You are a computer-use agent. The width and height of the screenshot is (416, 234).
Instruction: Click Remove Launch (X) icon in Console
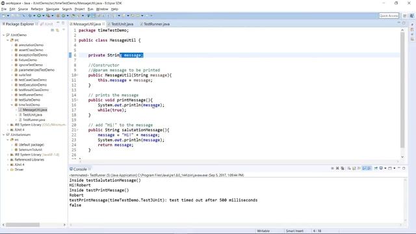337,168
